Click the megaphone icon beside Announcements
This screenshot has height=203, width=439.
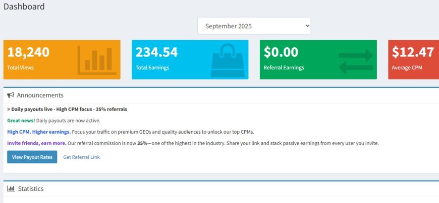pyautogui.click(x=11, y=95)
